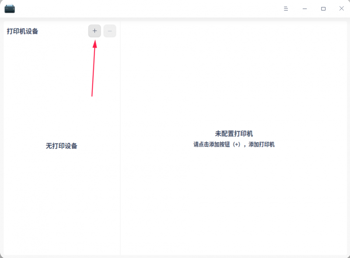Close the printer manager window

pos(342,8)
